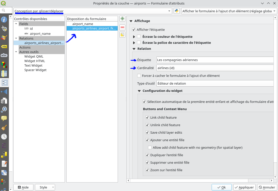Check Allow add child feature with no geometry
Viewport: 278px width, 191px height.
pos(150,147)
